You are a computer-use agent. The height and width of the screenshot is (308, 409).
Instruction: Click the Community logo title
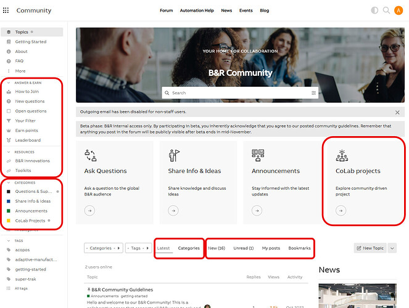pos(34,10)
